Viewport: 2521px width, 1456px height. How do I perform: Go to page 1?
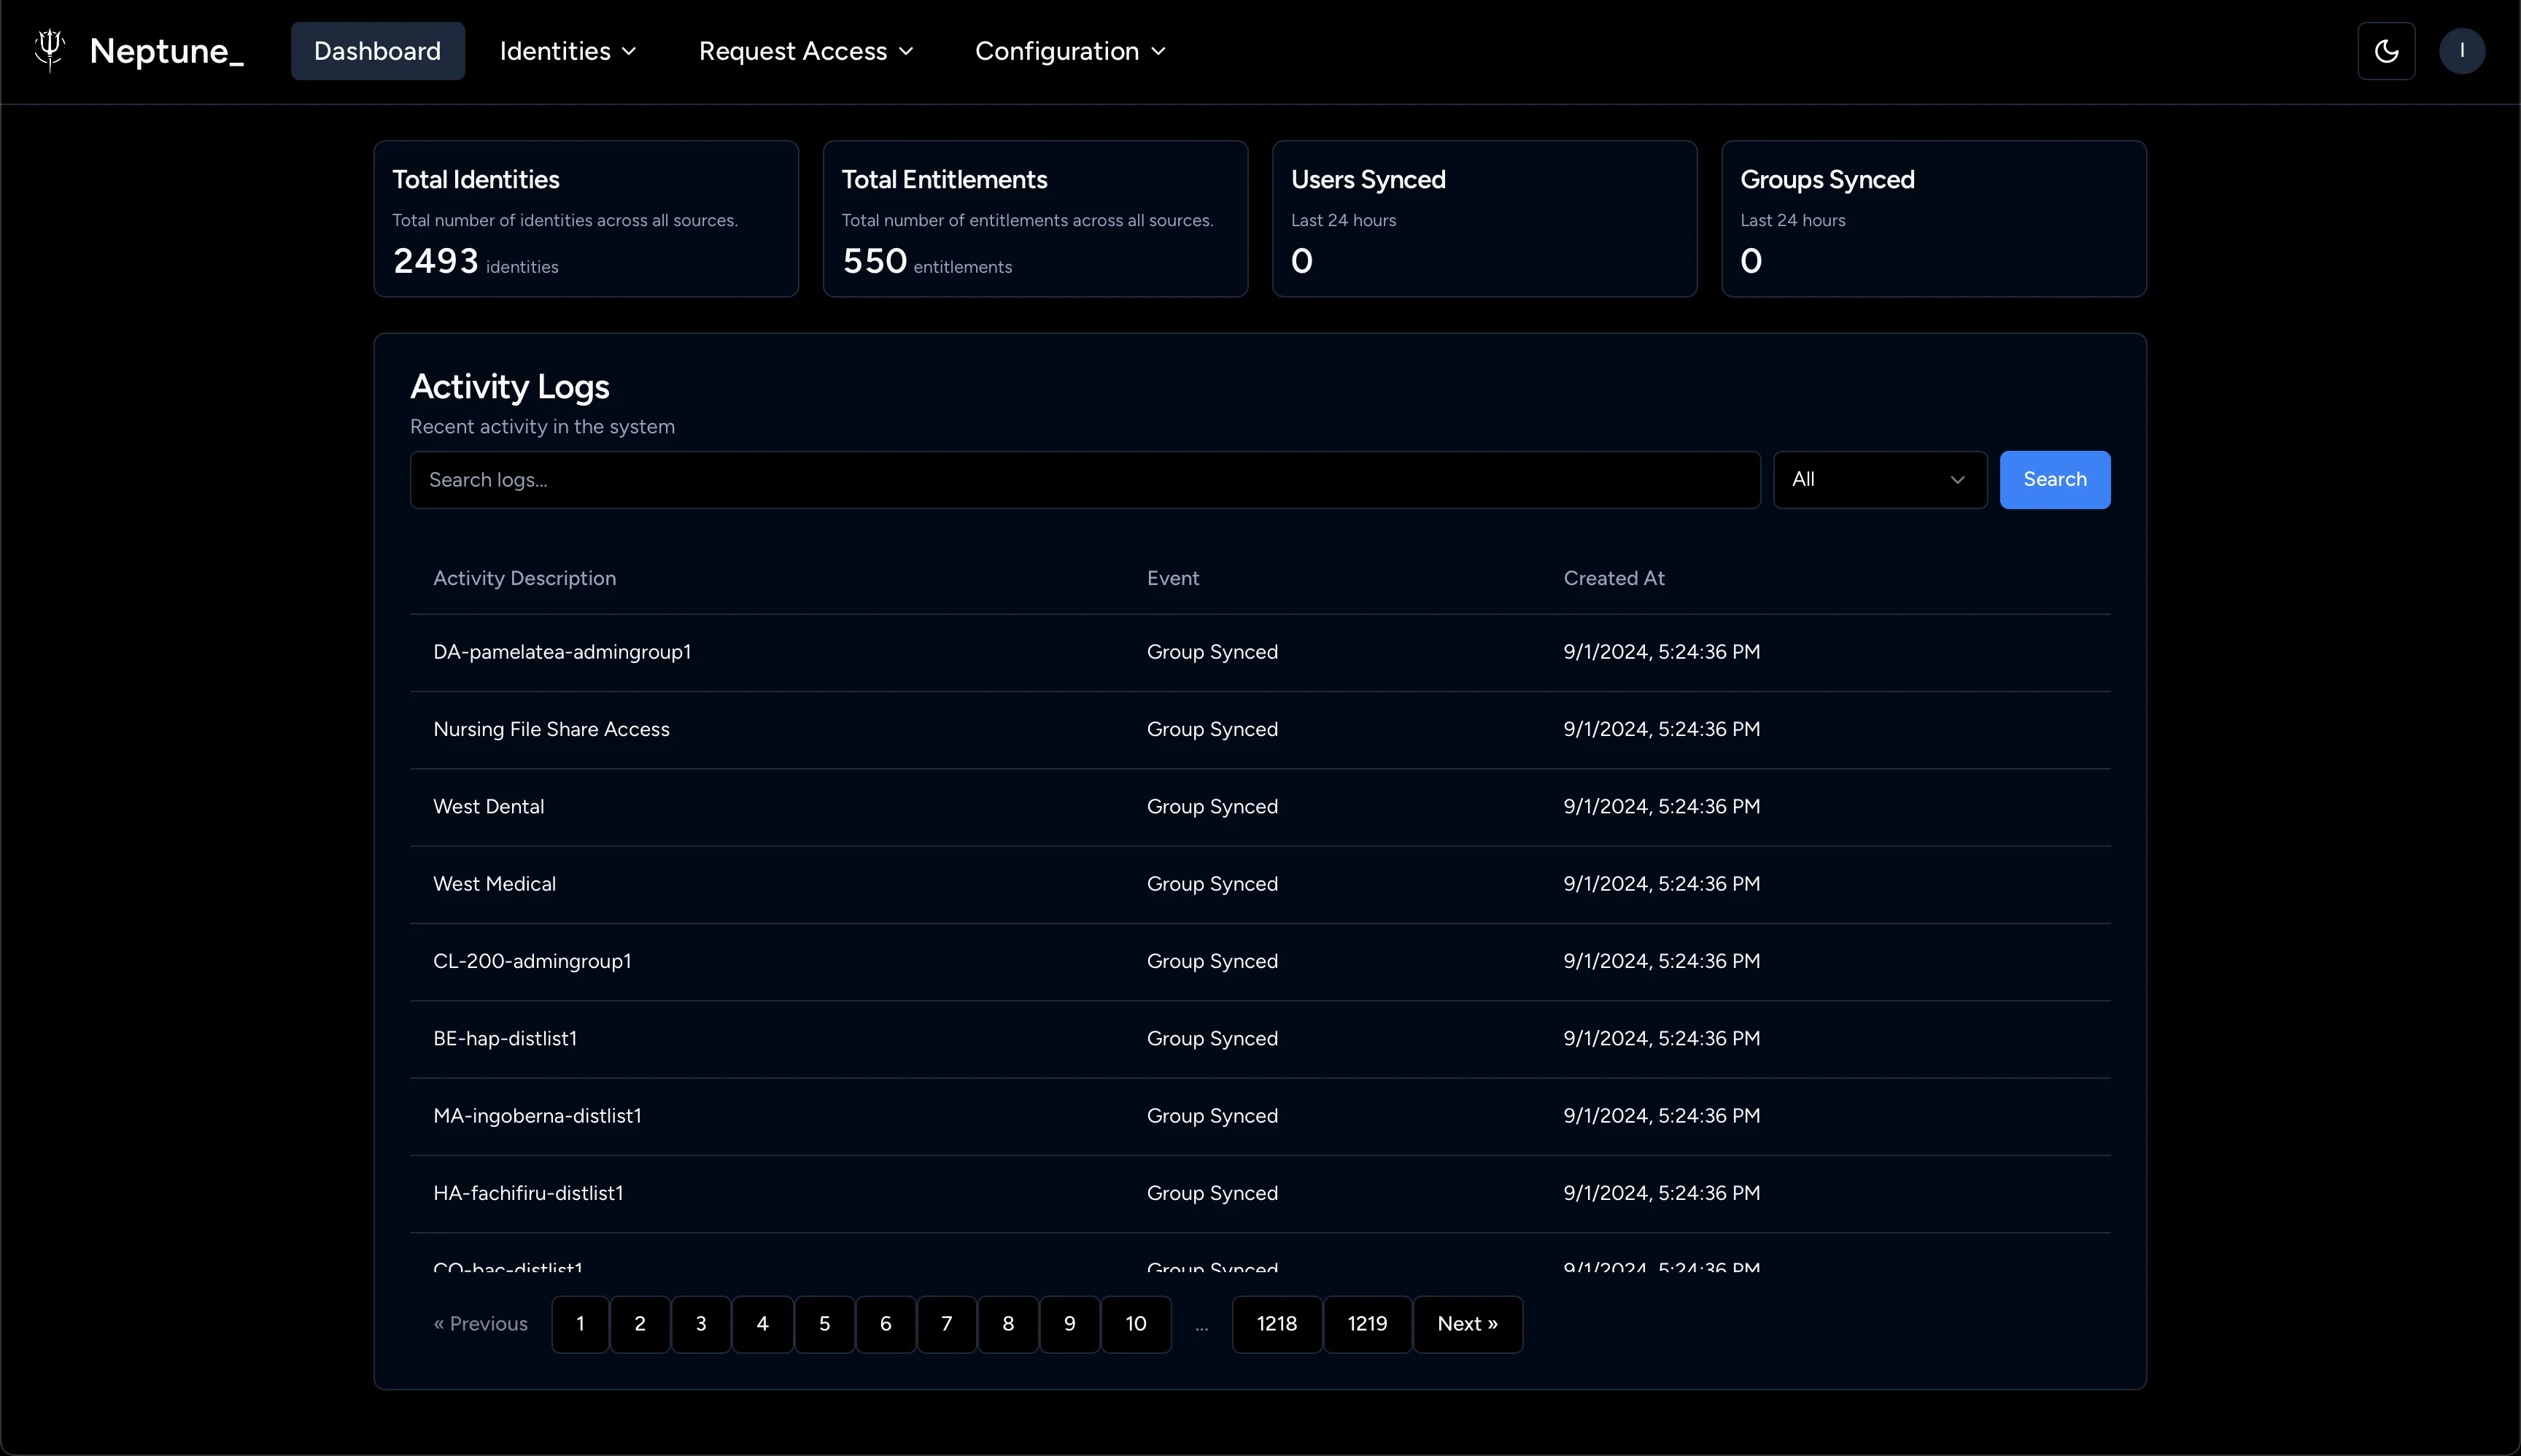pyautogui.click(x=580, y=1324)
